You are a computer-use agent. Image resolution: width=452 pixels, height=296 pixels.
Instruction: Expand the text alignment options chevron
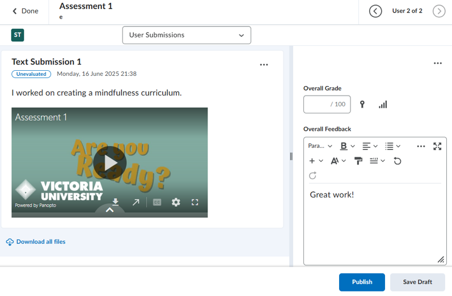(375, 146)
